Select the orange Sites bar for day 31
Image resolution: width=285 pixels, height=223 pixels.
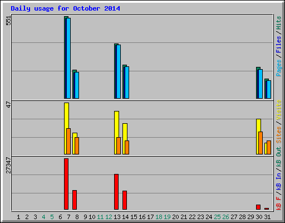pyautogui.click(x=269, y=147)
